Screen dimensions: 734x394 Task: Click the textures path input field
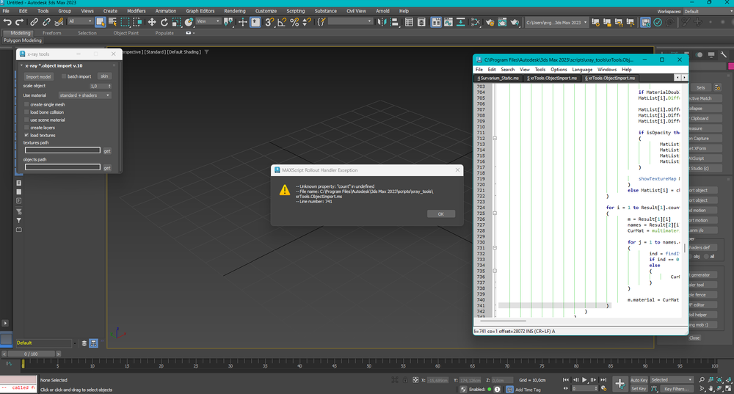click(x=62, y=150)
